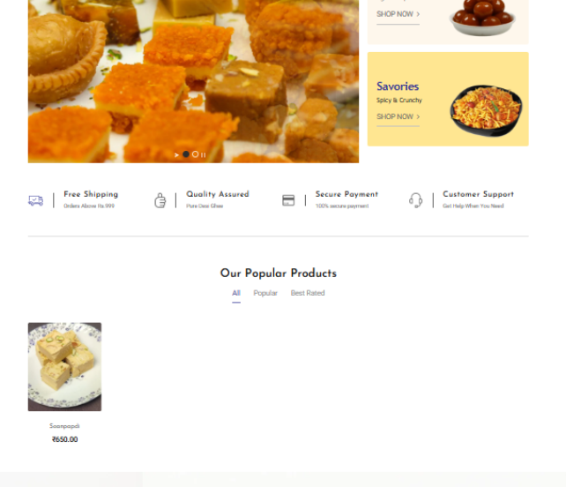The height and width of the screenshot is (487, 566).
Task: Open the Soanpapdi product thumbnail
Action: [64, 367]
